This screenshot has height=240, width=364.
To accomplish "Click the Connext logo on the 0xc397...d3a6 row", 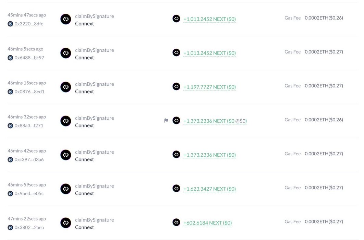I will point(66,155).
